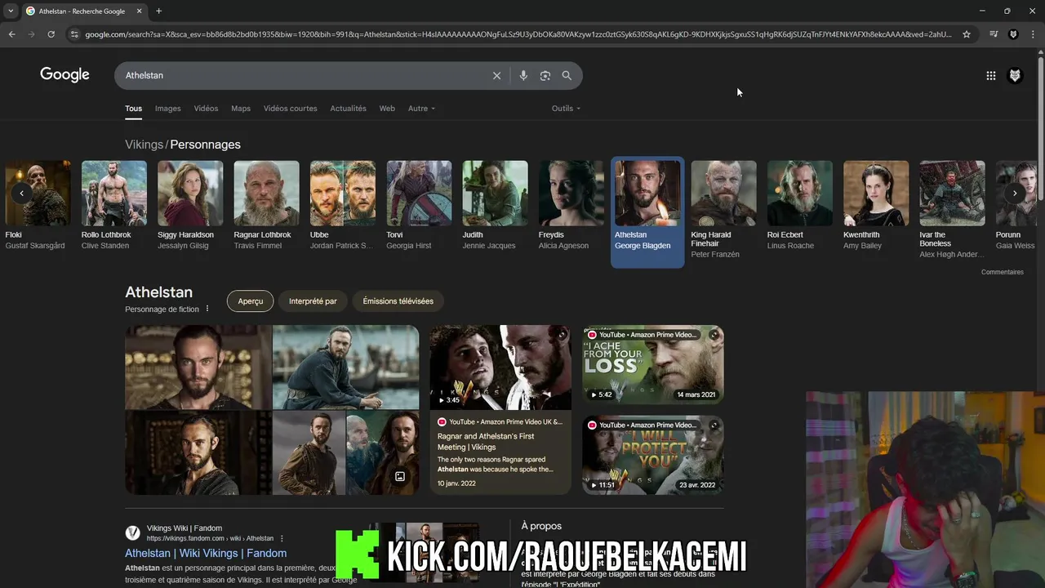Select the Roi Ecbert character card

[800, 206]
